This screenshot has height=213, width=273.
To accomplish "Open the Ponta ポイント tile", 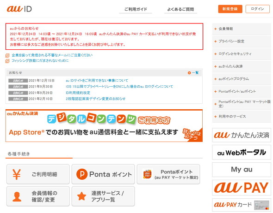I will tap(103, 174).
